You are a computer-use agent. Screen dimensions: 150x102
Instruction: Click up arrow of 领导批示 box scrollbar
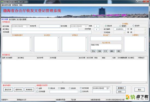[x=86, y=38]
